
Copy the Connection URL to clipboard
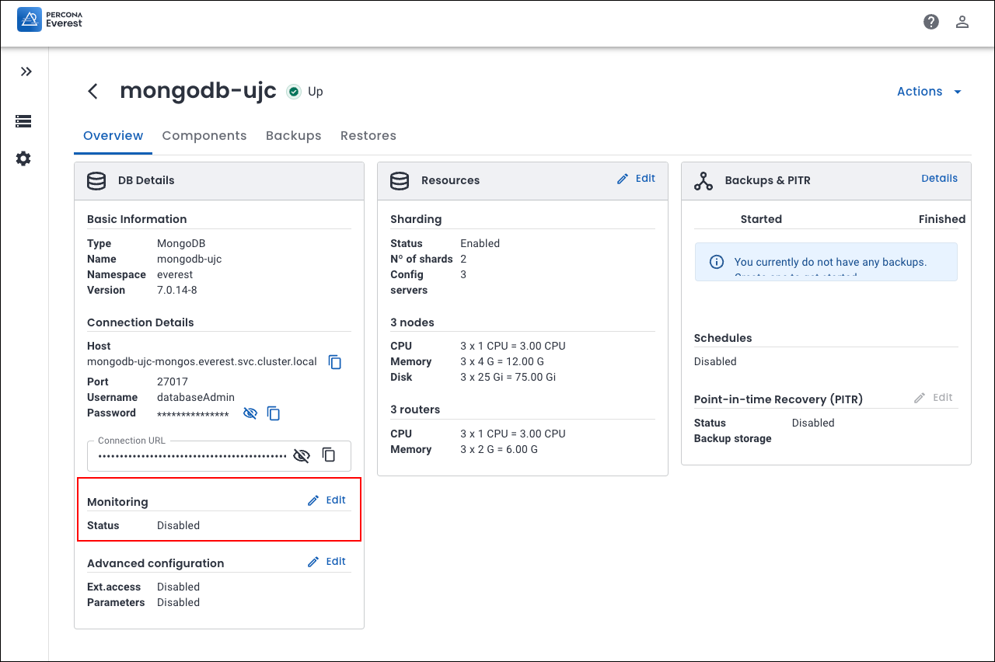[x=329, y=455]
